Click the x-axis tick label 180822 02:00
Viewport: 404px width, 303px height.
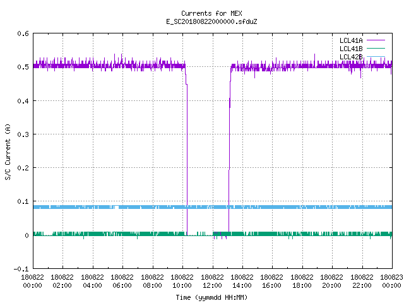point(62,282)
